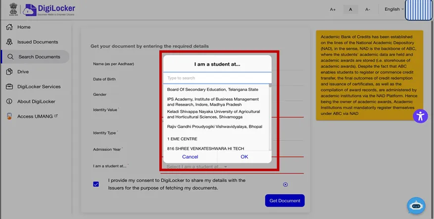Viewport: 434px width, 219px height.
Task: Decrease font size with A-
Action: (367, 9)
